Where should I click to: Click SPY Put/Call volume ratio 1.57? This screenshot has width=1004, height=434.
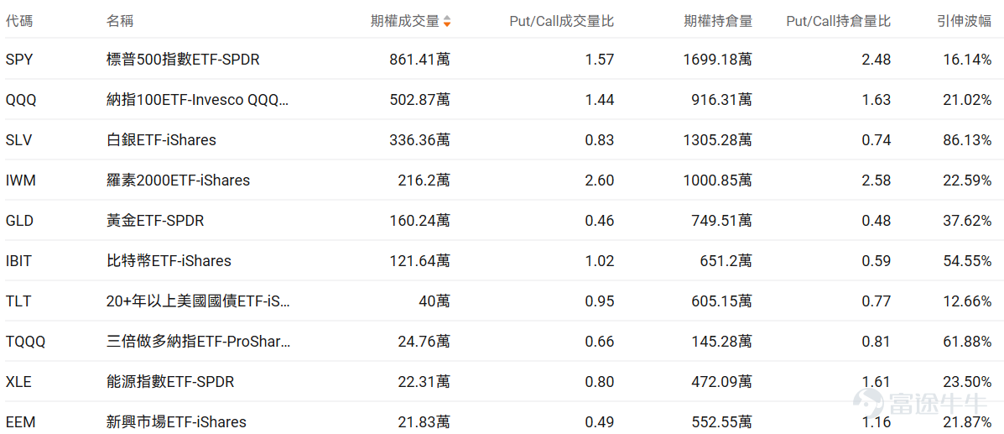coord(600,60)
